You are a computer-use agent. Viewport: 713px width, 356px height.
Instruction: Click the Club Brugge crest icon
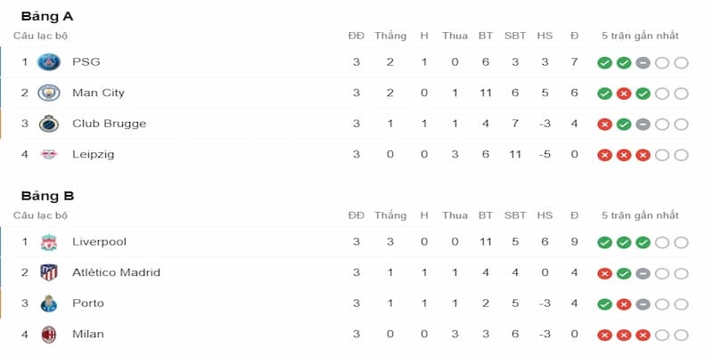[48, 124]
